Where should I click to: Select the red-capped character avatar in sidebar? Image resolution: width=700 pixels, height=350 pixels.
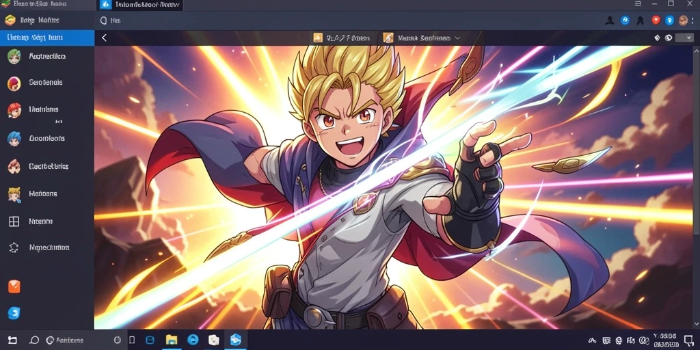click(14, 110)
